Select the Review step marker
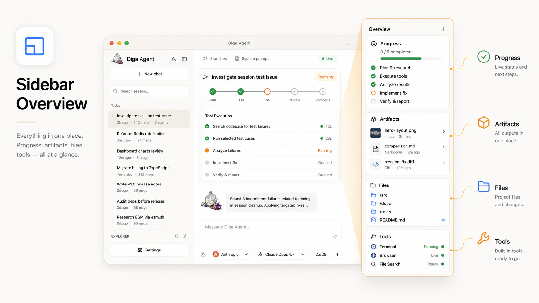Image resolution: width=539 pixels, height=303 pixels. point(294,92)
